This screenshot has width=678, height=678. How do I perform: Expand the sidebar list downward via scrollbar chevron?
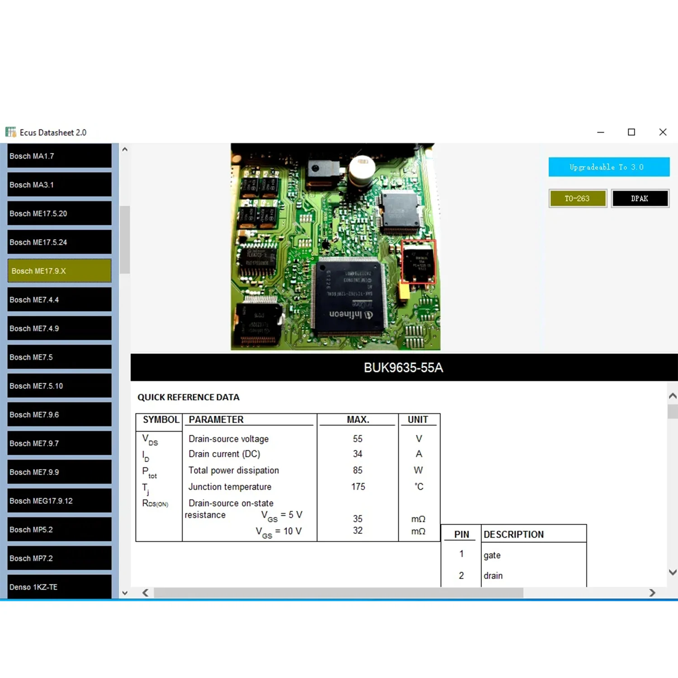tap(125, 593)
